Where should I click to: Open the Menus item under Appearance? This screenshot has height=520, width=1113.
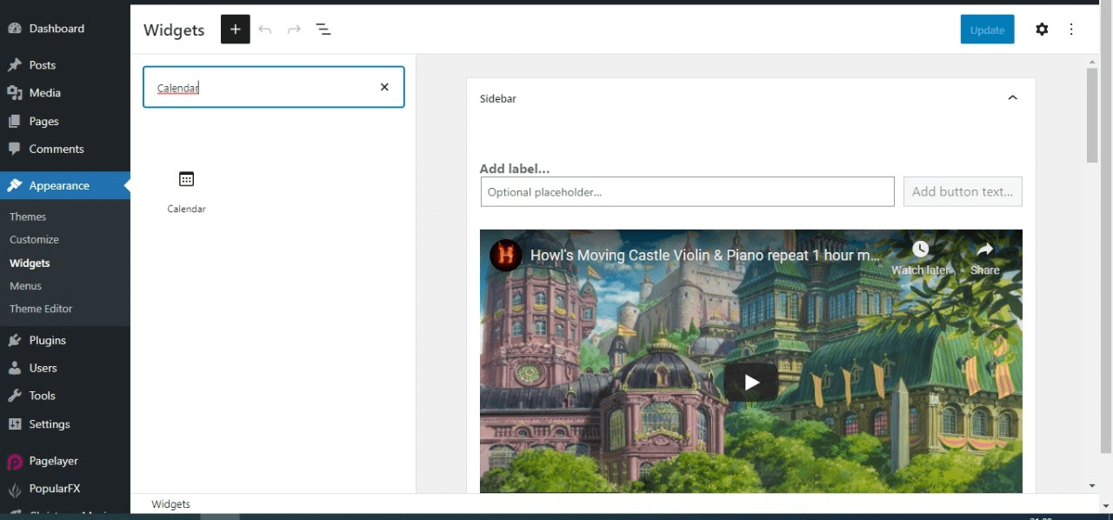(25, 285)
